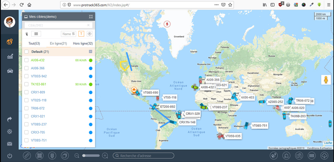Click the zoom out magnifier icon
This screenshot has height=162, width=334.
click(x=77, y=156)
